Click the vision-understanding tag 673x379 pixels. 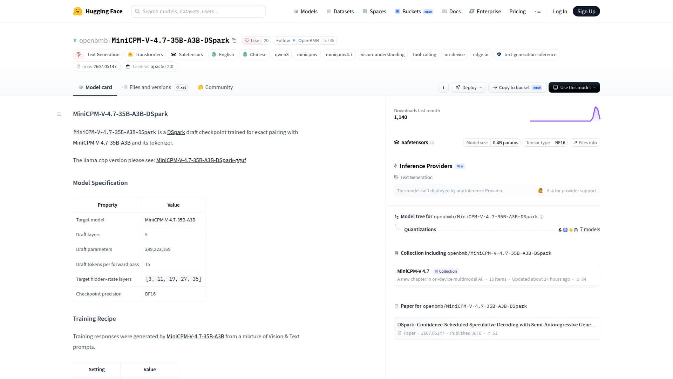pyautogui.click(x=382, y=54)
